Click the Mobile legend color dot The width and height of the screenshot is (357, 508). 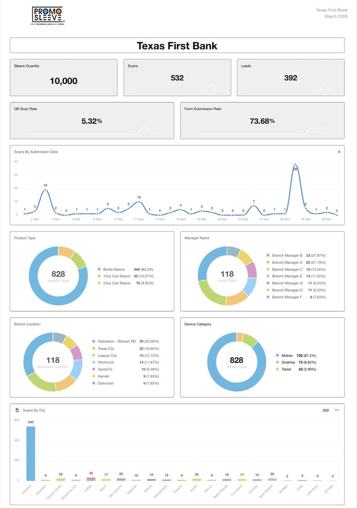pos(277,355)
